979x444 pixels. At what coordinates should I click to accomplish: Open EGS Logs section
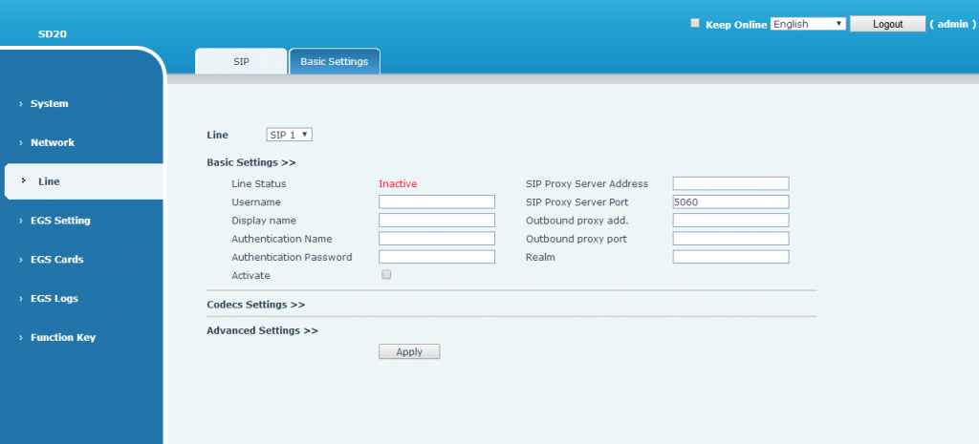click(x=54, y=299)
